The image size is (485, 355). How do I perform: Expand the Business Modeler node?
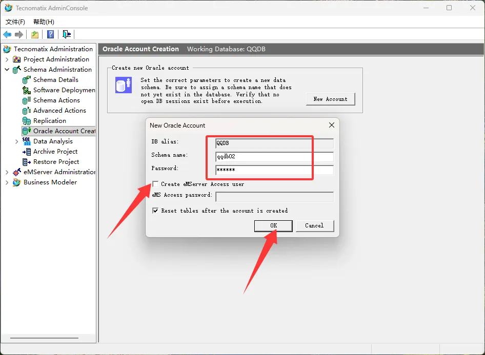pos(7,182)
